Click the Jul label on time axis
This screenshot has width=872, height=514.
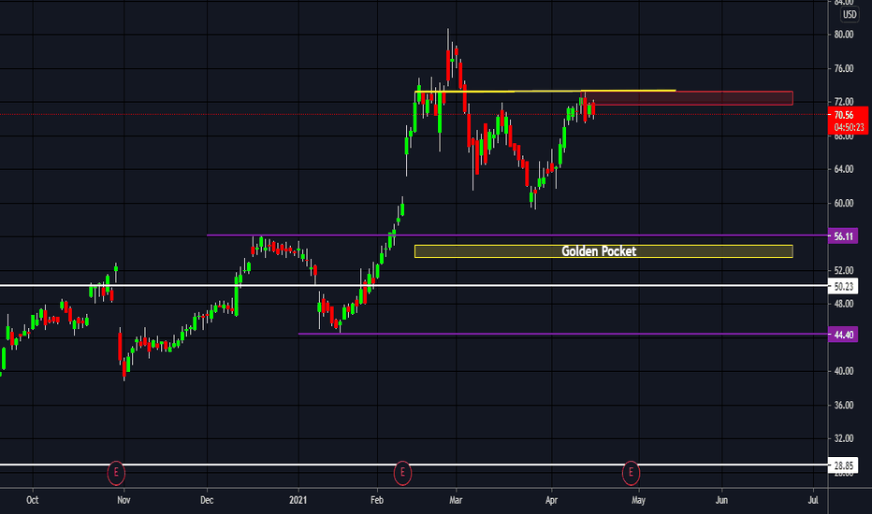pos(813,500)
